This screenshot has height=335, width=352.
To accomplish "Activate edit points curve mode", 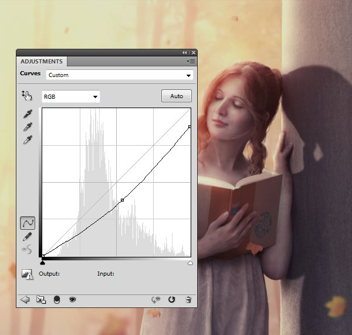I will (x=28, y=223).
